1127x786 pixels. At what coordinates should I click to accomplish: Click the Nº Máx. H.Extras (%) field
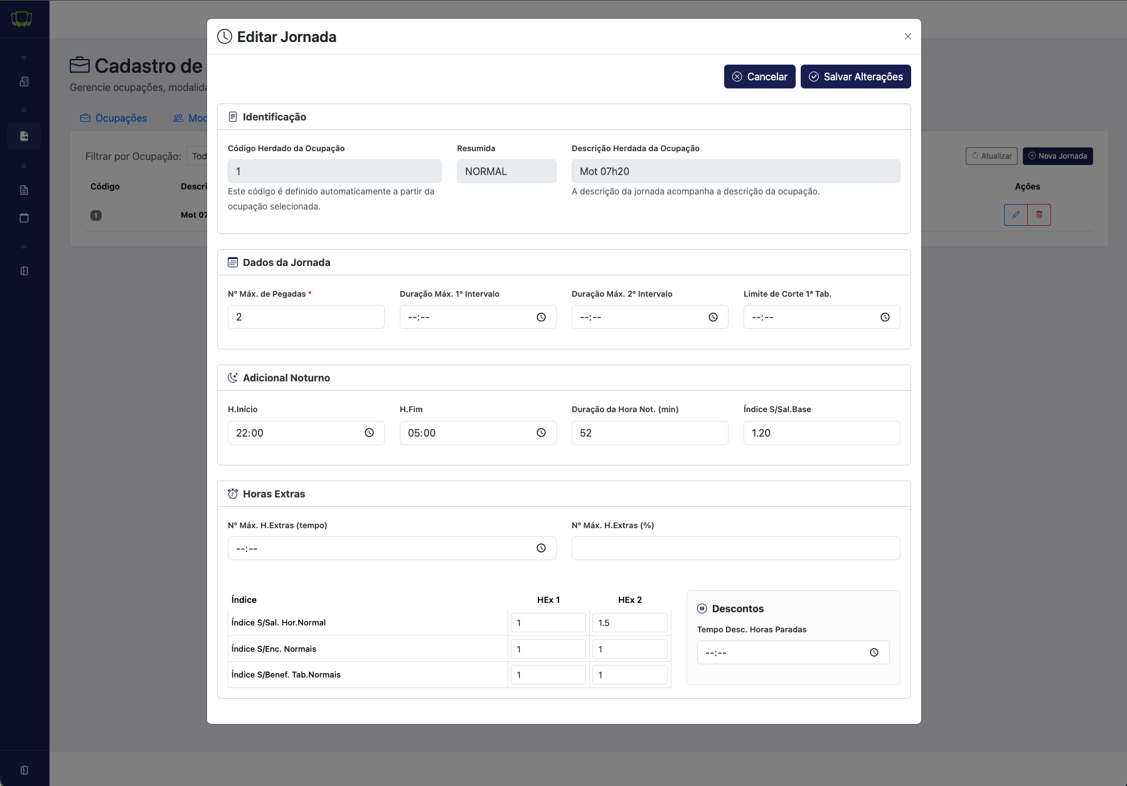[x=735, y=548]
